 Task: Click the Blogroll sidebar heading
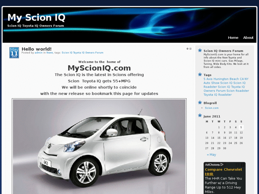click(210, 103)
